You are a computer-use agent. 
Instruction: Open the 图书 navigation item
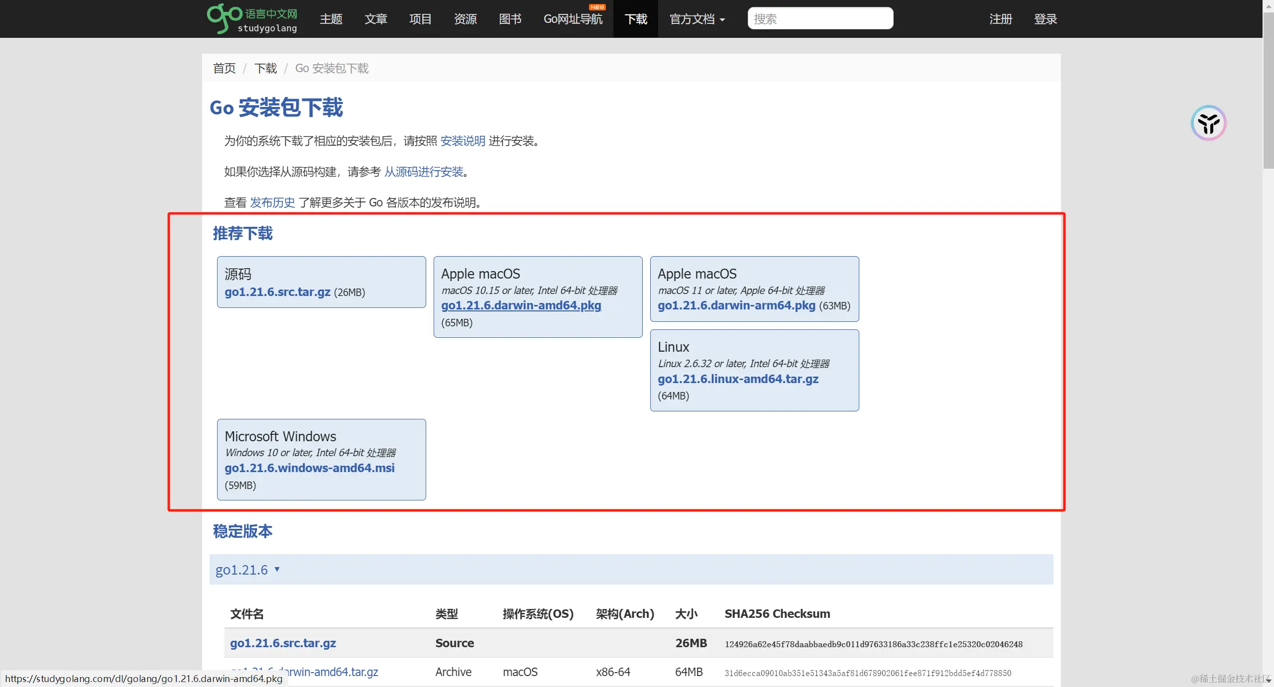510,19
